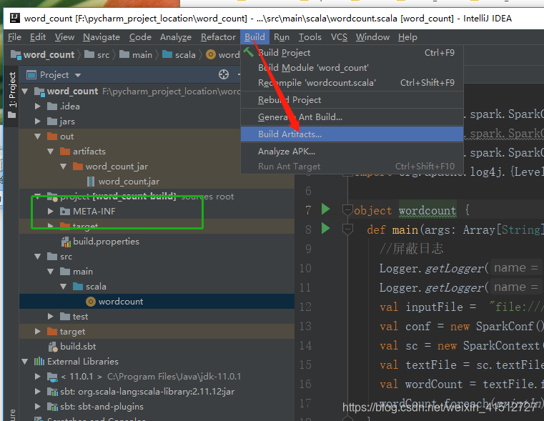
Task: Select Build Artifacts... menu entry
Action: [x=352, y=134]
